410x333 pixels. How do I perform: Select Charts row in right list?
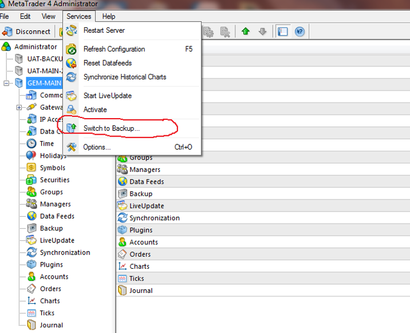[x=263, y=267]
